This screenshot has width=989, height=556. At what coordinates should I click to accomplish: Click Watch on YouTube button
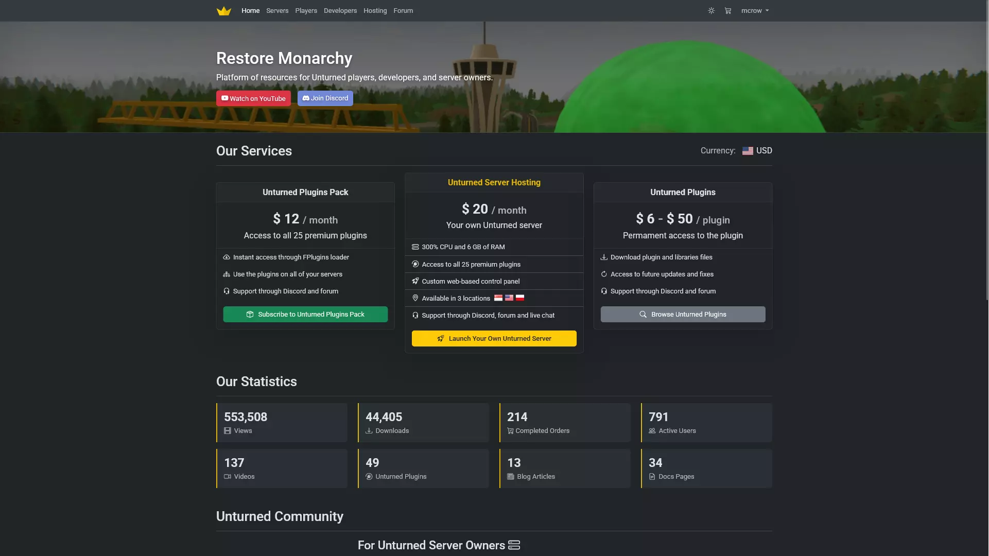coord(253,98)
